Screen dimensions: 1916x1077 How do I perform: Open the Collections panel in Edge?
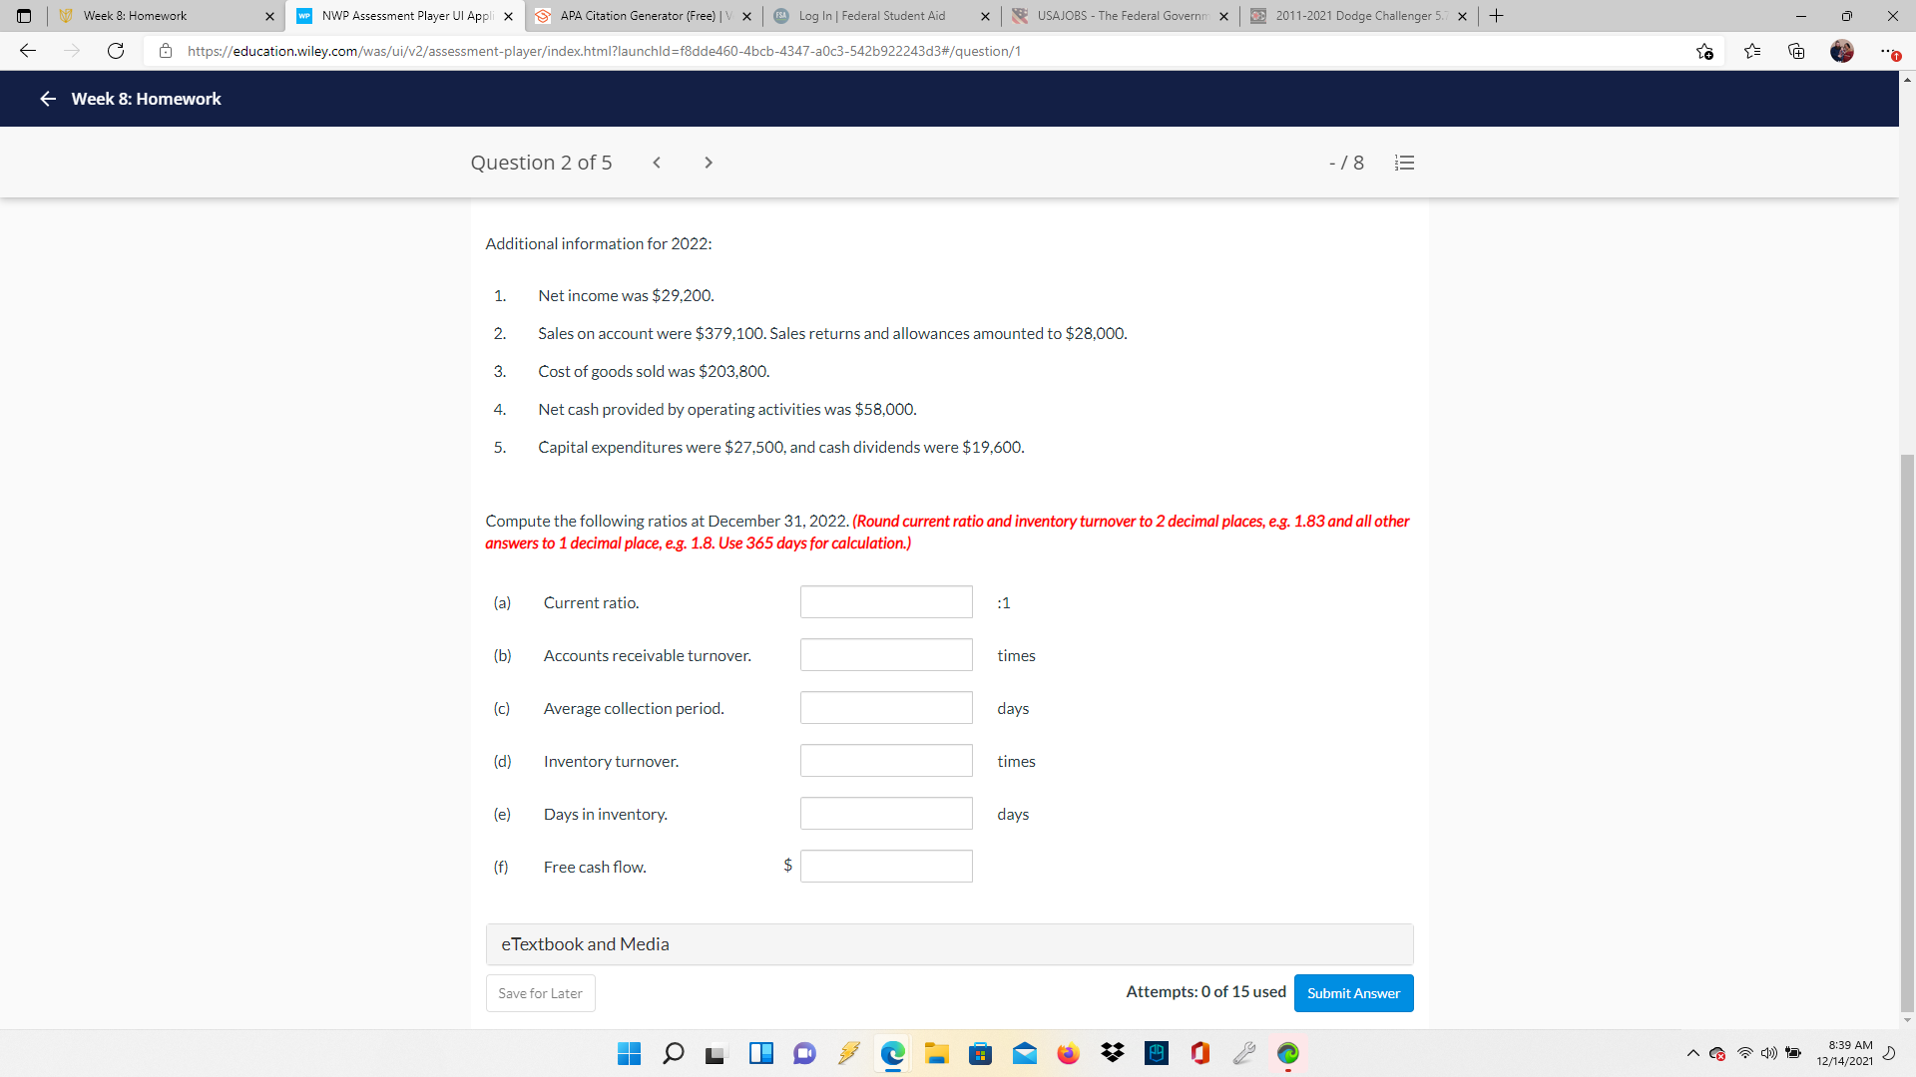coord(1796,51)
